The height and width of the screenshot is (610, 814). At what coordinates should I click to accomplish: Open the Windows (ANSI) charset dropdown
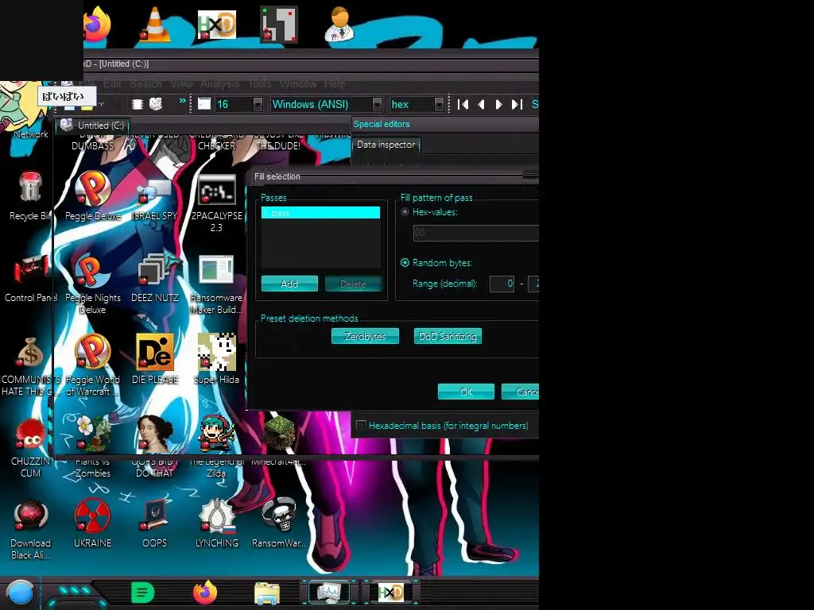coord(377,104)
